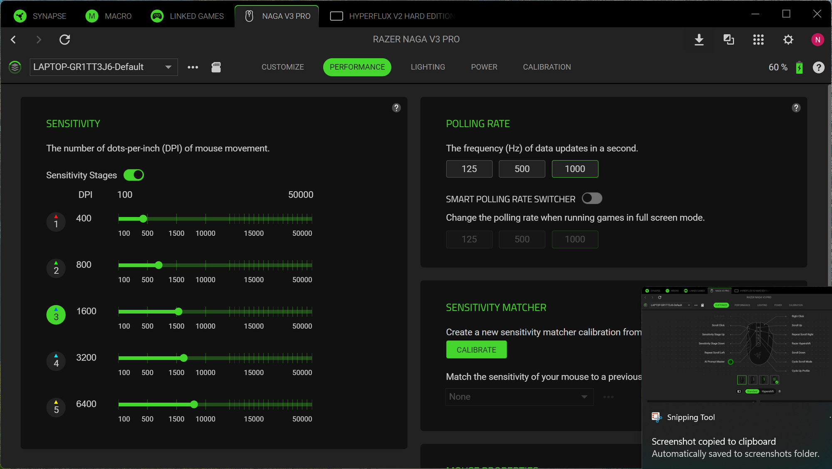The width and height of the screenshot is (832, 469).
Task: Click the Linked Games controller icon
Action: 157,16
